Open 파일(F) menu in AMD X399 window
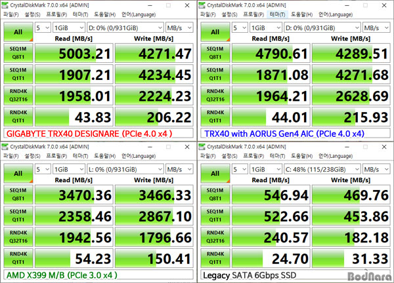This screenshot has width=394, height=283. [x=11, y=156]
